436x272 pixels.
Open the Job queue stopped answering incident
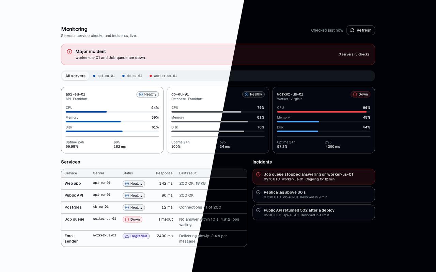pos(314,176)
